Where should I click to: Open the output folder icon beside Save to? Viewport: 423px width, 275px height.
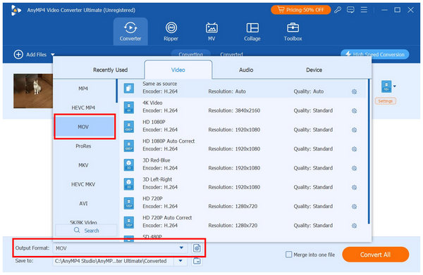[x=197, y=261]
